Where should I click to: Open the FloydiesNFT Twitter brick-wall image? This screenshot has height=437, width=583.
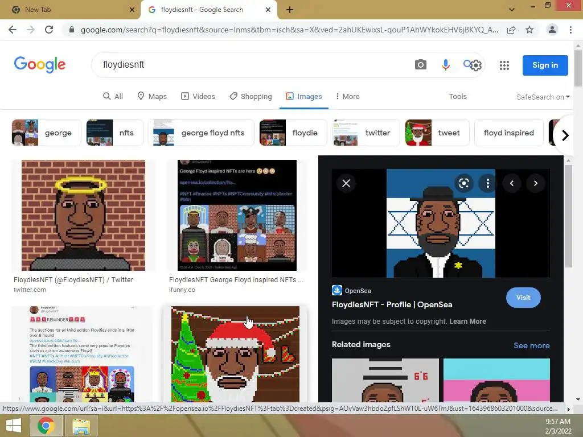[83, 215]
